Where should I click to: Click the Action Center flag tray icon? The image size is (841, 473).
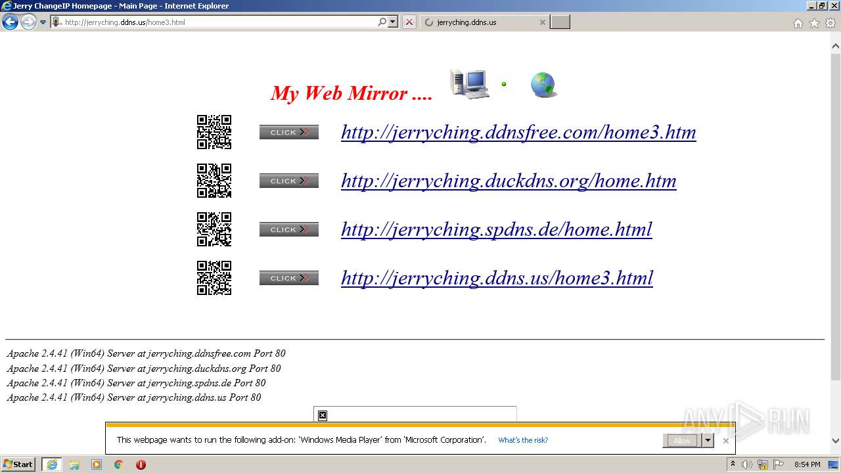[779, 464]
